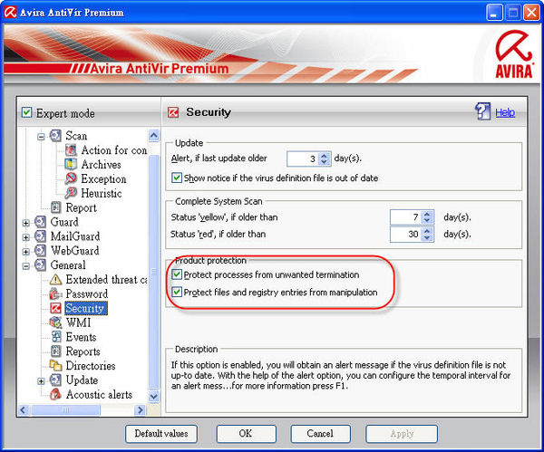
Task: Decrease Status 'yellow' days value
Action: pyautogui.click(x=427, y=220)
